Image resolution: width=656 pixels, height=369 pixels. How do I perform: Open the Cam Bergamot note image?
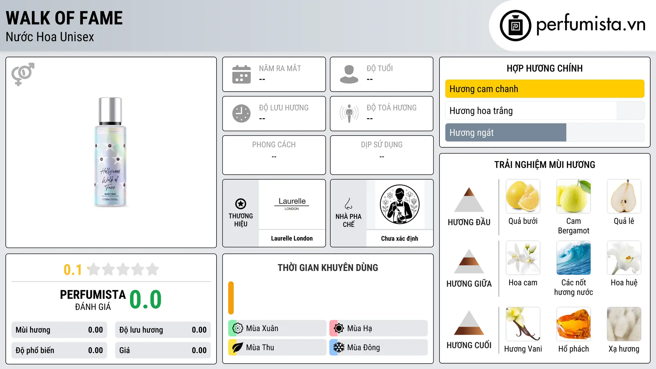pyautogui.click(x=574, y=196)
